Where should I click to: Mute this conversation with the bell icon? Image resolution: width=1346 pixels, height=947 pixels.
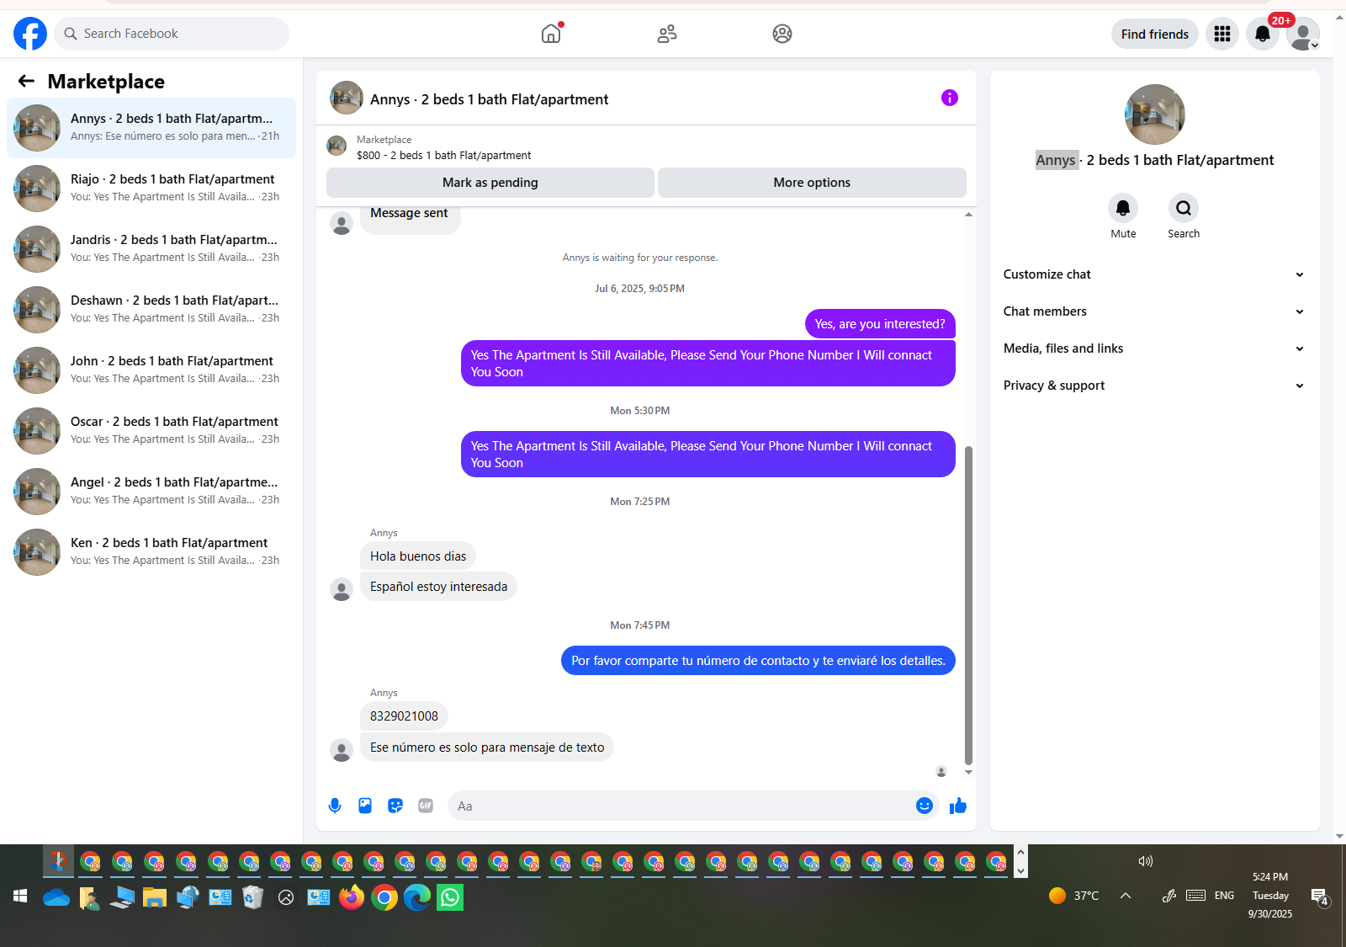(1123, 208)
